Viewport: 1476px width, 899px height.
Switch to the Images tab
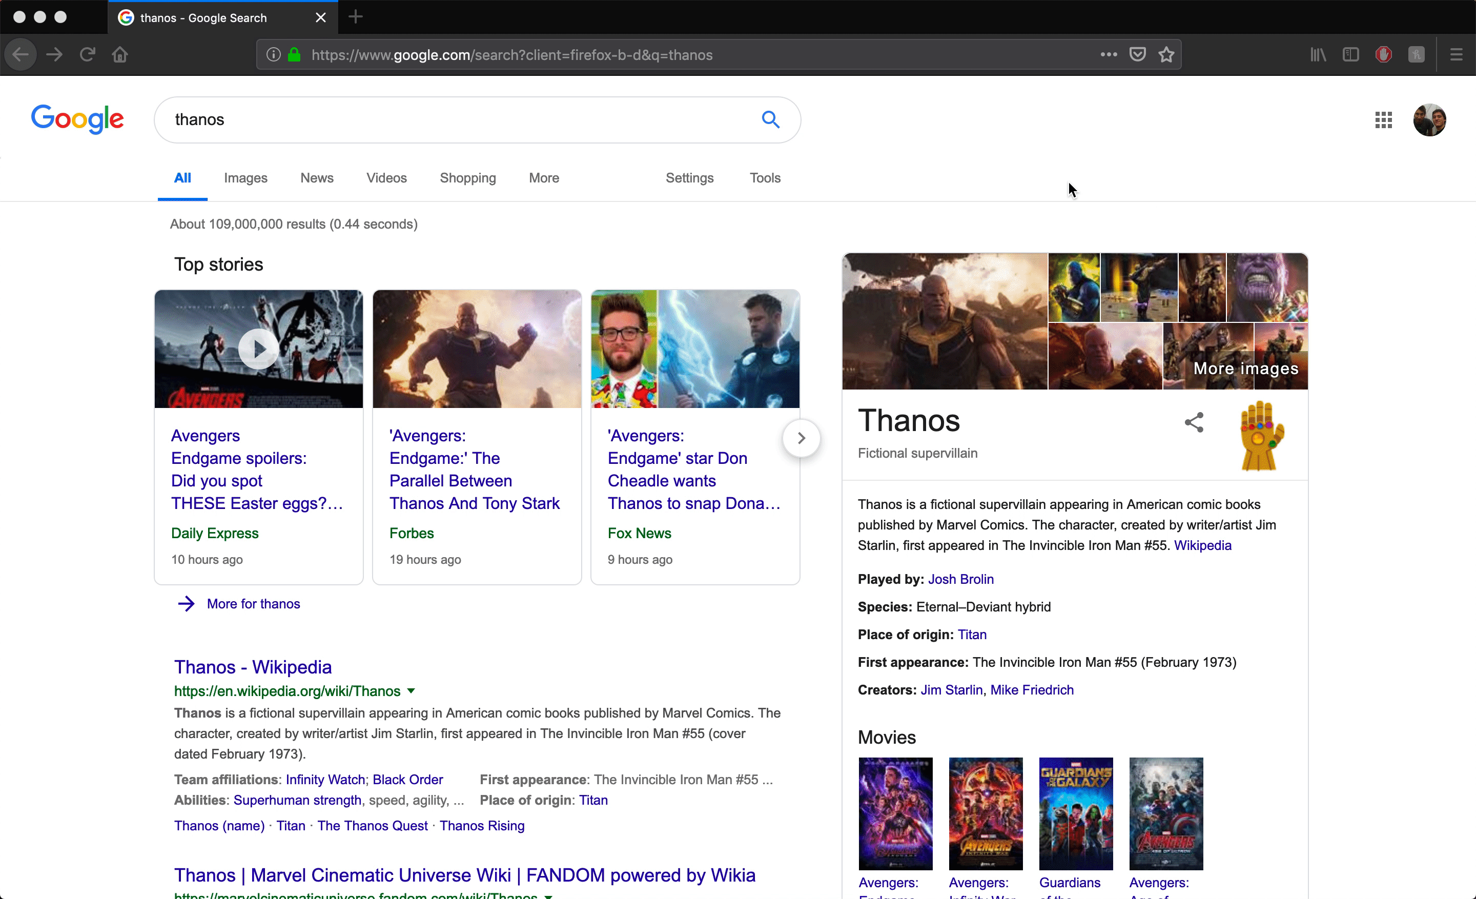click(245, 178)
